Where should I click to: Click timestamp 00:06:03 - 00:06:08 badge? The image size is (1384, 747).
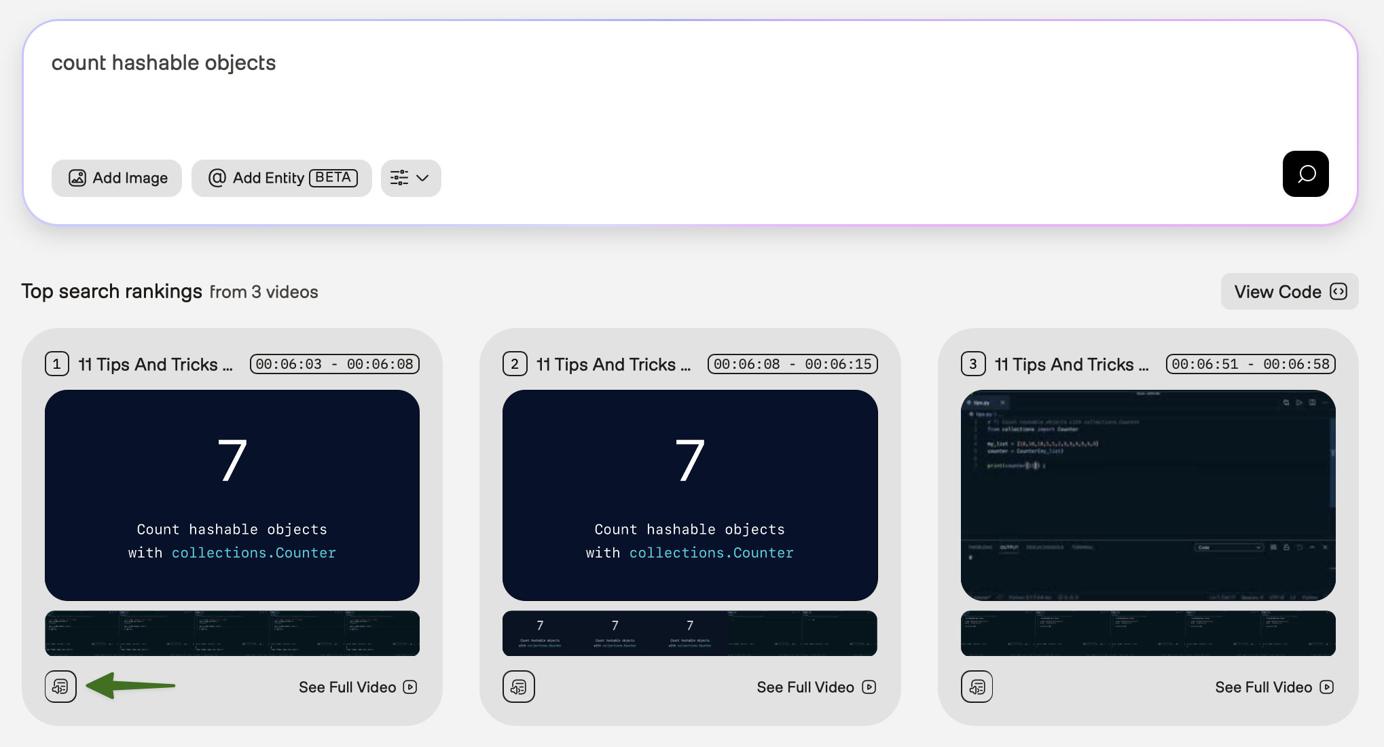pos(334,364)
